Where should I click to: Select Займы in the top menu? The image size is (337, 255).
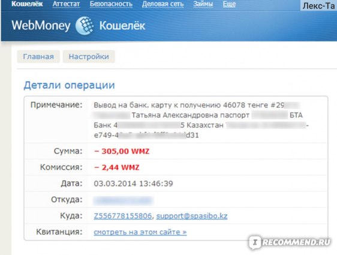pyautogui.click(x=203, y=4)
